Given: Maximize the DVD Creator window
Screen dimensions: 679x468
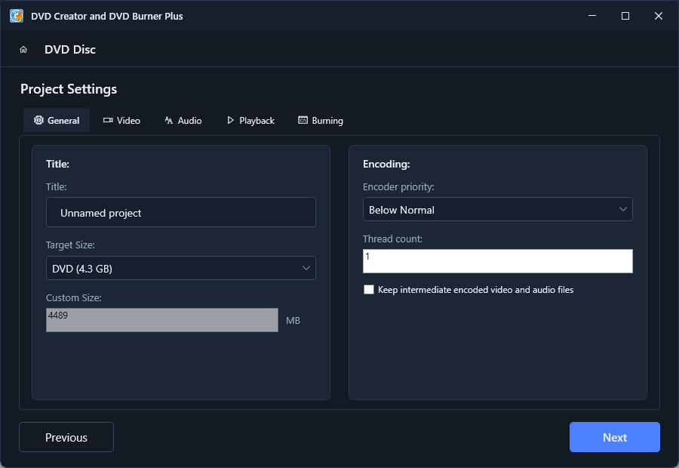Looking at the screenshot, I should tap(625, 16).
